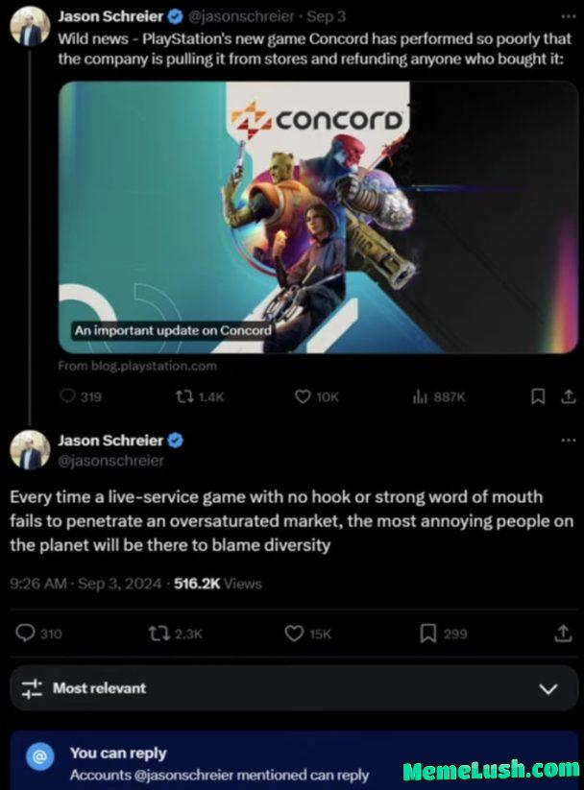Click the Jason Schreier name on the top tweet
The image size is (584, 790).
click(x=110, y=16)
